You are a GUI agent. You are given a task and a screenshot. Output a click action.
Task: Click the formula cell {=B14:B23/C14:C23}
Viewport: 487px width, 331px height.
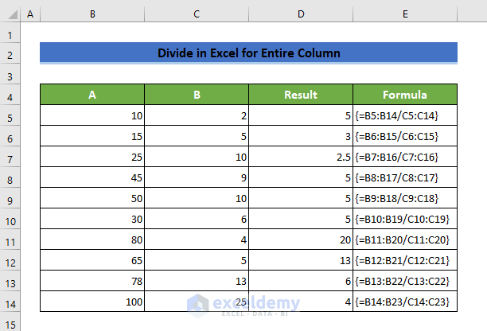click(x=405, y=302)
